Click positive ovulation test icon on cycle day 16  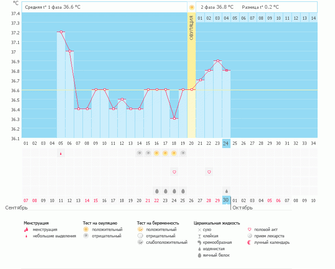[157, 153]
